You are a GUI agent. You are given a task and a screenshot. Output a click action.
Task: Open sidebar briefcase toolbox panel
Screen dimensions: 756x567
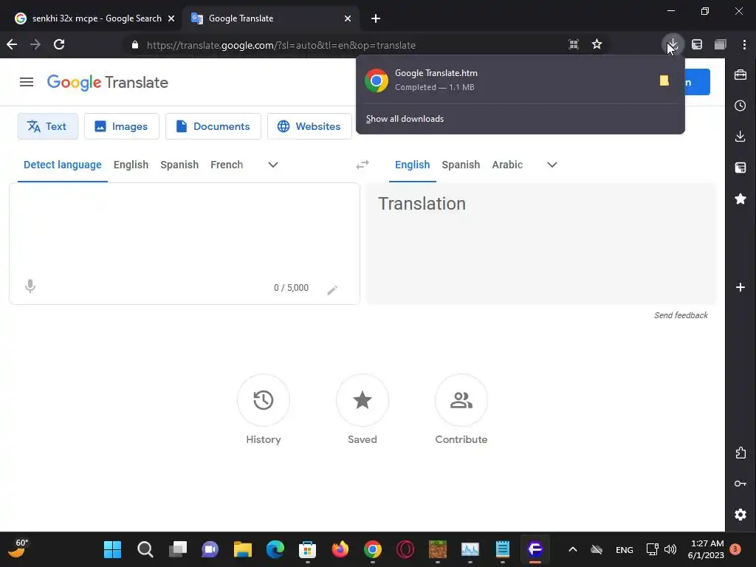(x=740, y=75)
